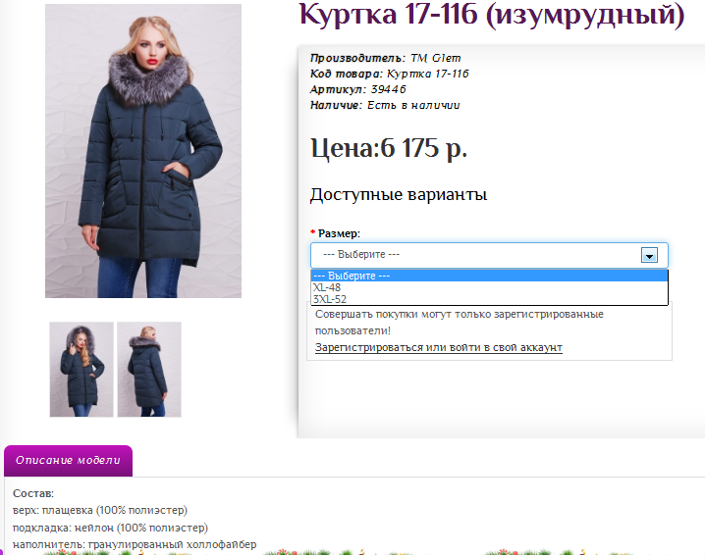Open the Описание модели tab
This screenshot has width=705, height=555.
(68, 460)
